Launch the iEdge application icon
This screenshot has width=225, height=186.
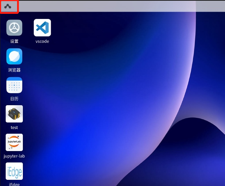coord(14,171)
